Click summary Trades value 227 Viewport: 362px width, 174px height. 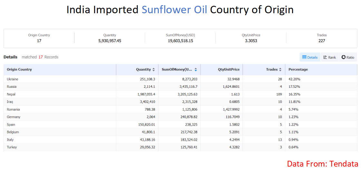pyautogui.click(x=322, y=41)
